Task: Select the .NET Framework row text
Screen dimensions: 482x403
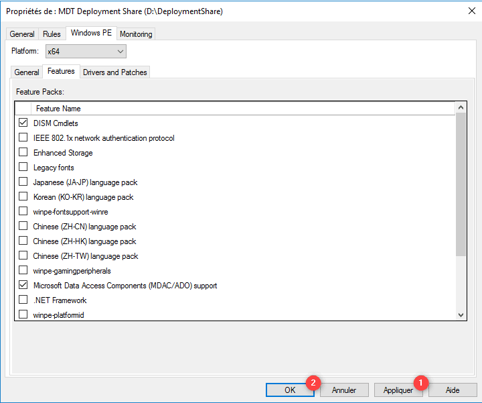Action: click(x=60, y=300)
